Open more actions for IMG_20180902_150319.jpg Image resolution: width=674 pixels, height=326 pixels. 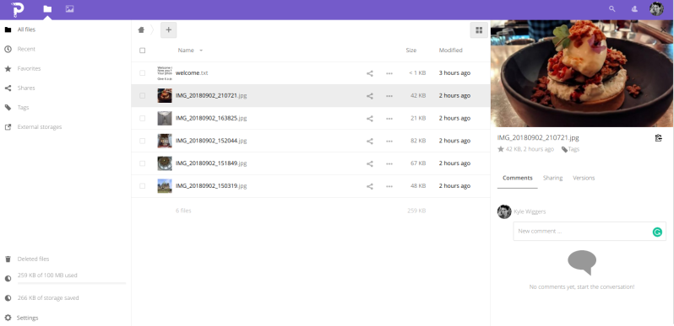pyautogui.click(x=389, y=186)
